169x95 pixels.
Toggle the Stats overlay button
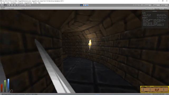tap(162, 9)
